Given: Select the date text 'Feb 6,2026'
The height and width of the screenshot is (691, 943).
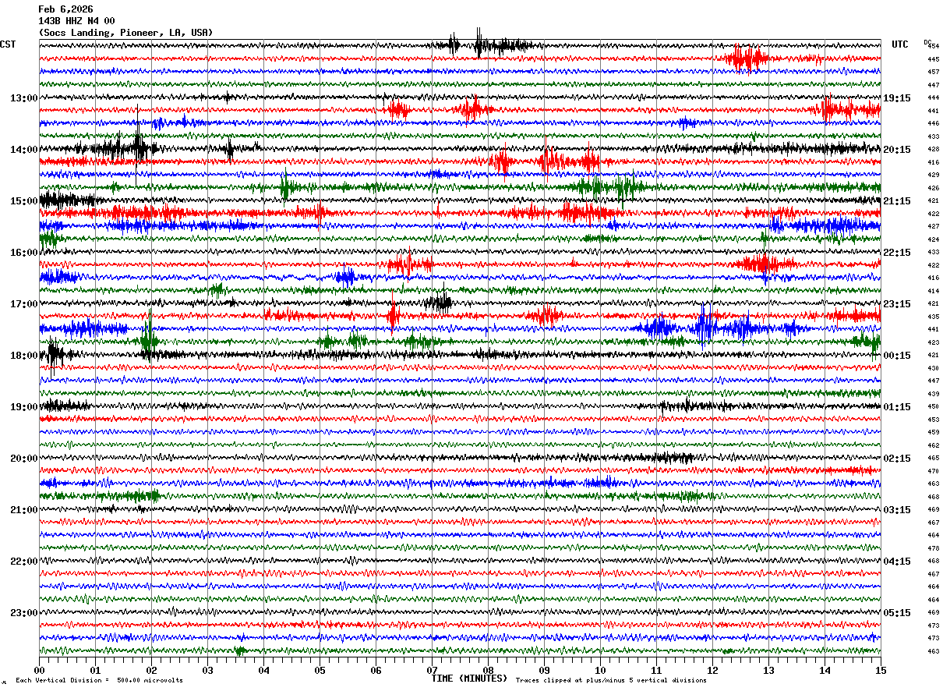Looking at the screenshot, I should (x=65, y=9).
